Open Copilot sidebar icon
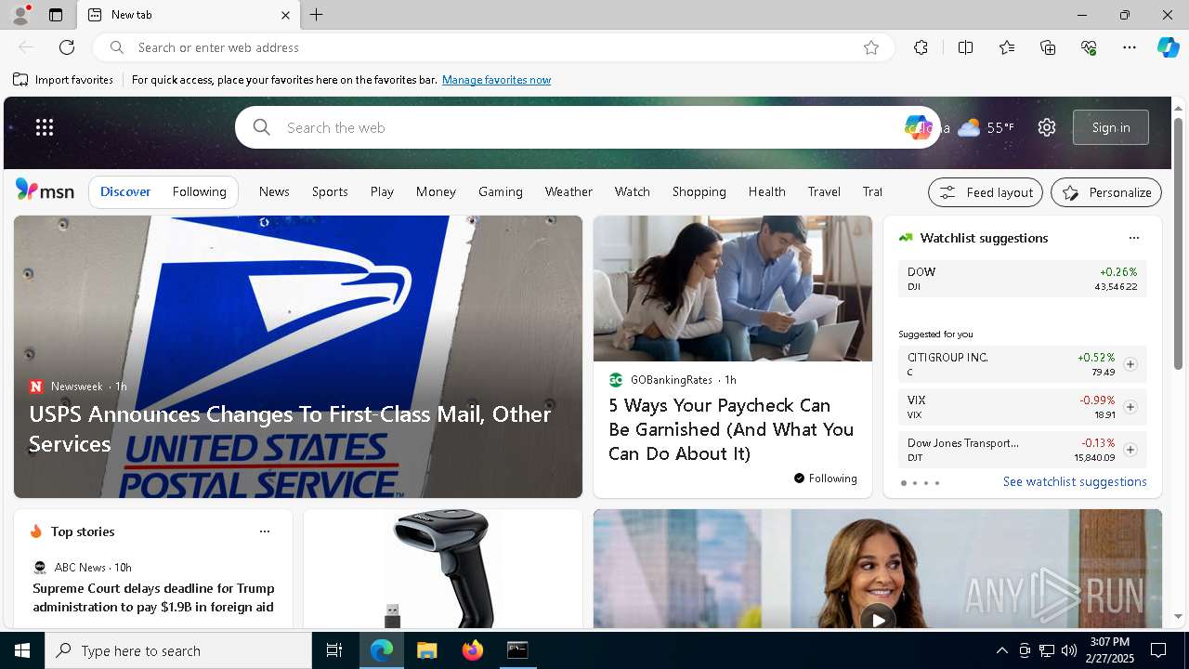Image resolution: width=1189 pixels, height=669 pixels. (1168, 47)
